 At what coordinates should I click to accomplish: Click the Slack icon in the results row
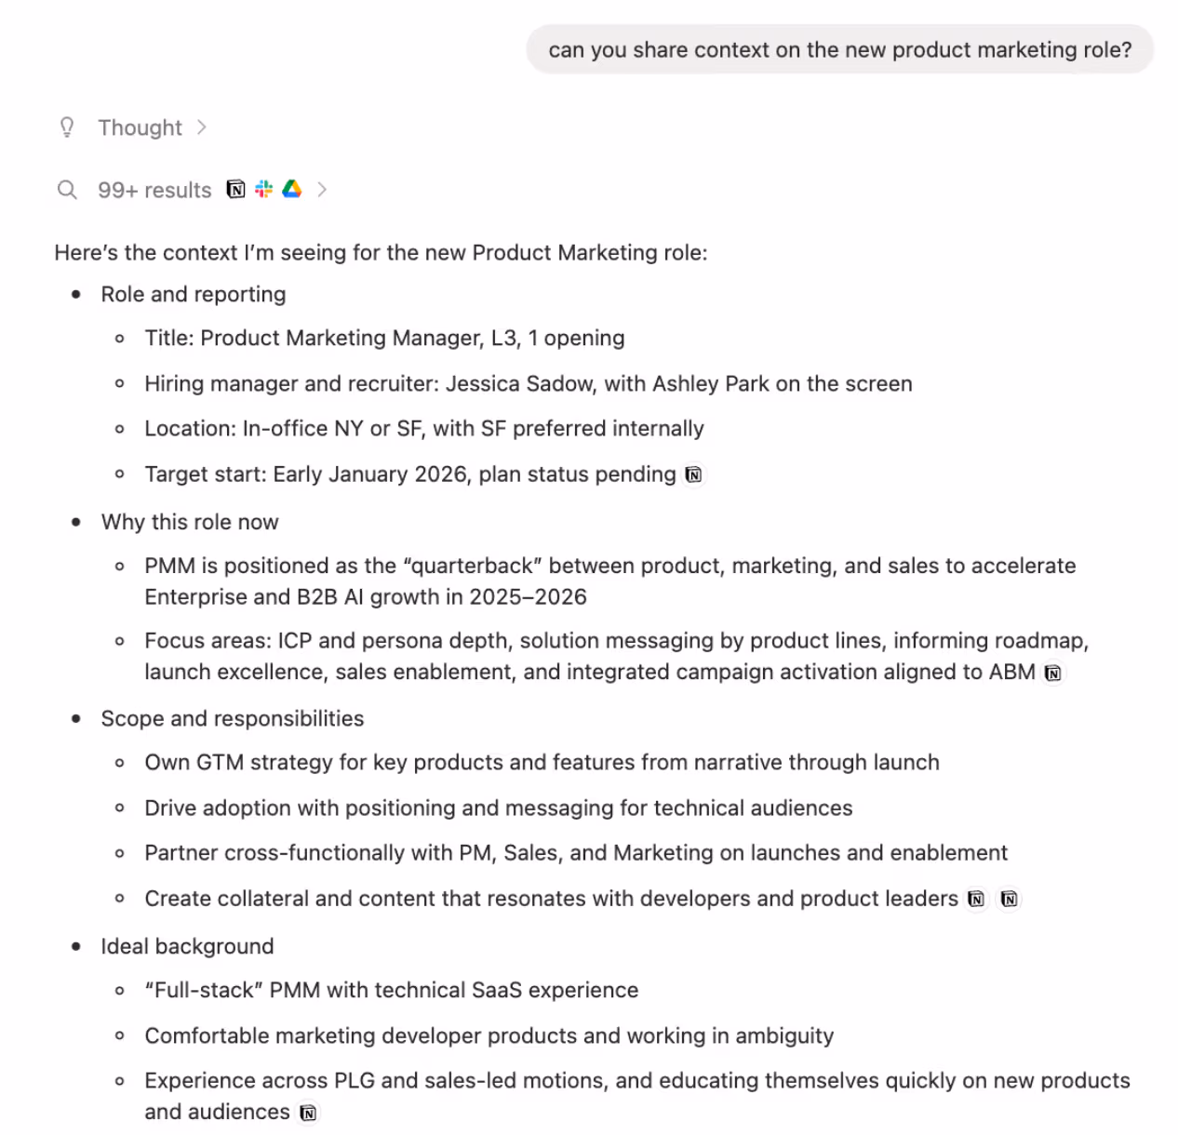pyautogui.click(x=263, y=189)
